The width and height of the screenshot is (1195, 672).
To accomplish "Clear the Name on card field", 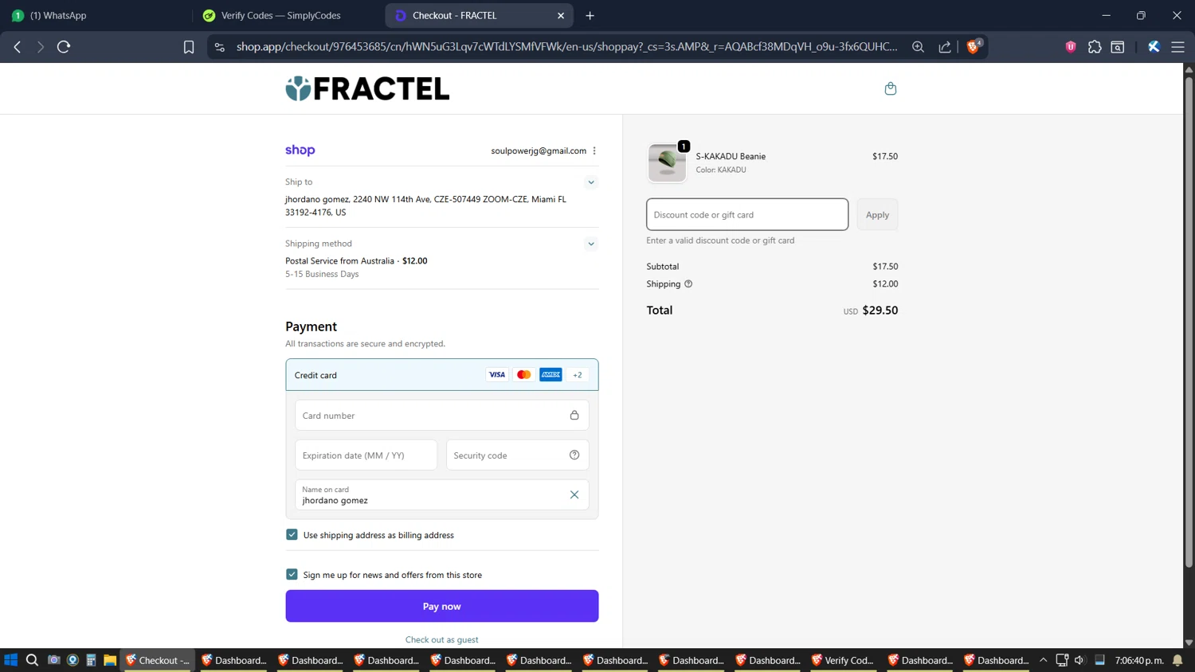I will tap(574, 494).
